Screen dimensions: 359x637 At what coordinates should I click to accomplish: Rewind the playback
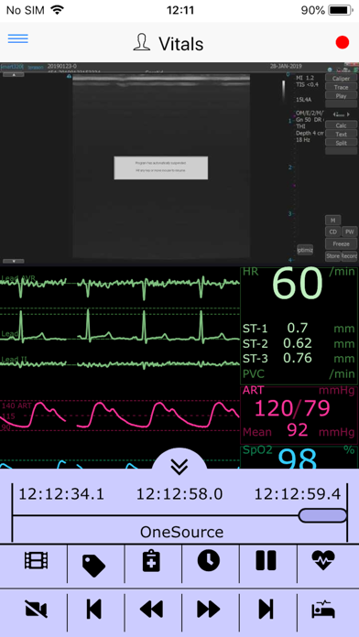tap(151, 610)
